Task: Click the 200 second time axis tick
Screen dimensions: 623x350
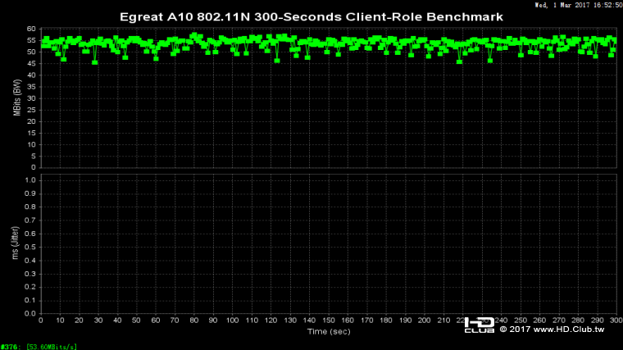Action: click(424, 320)
